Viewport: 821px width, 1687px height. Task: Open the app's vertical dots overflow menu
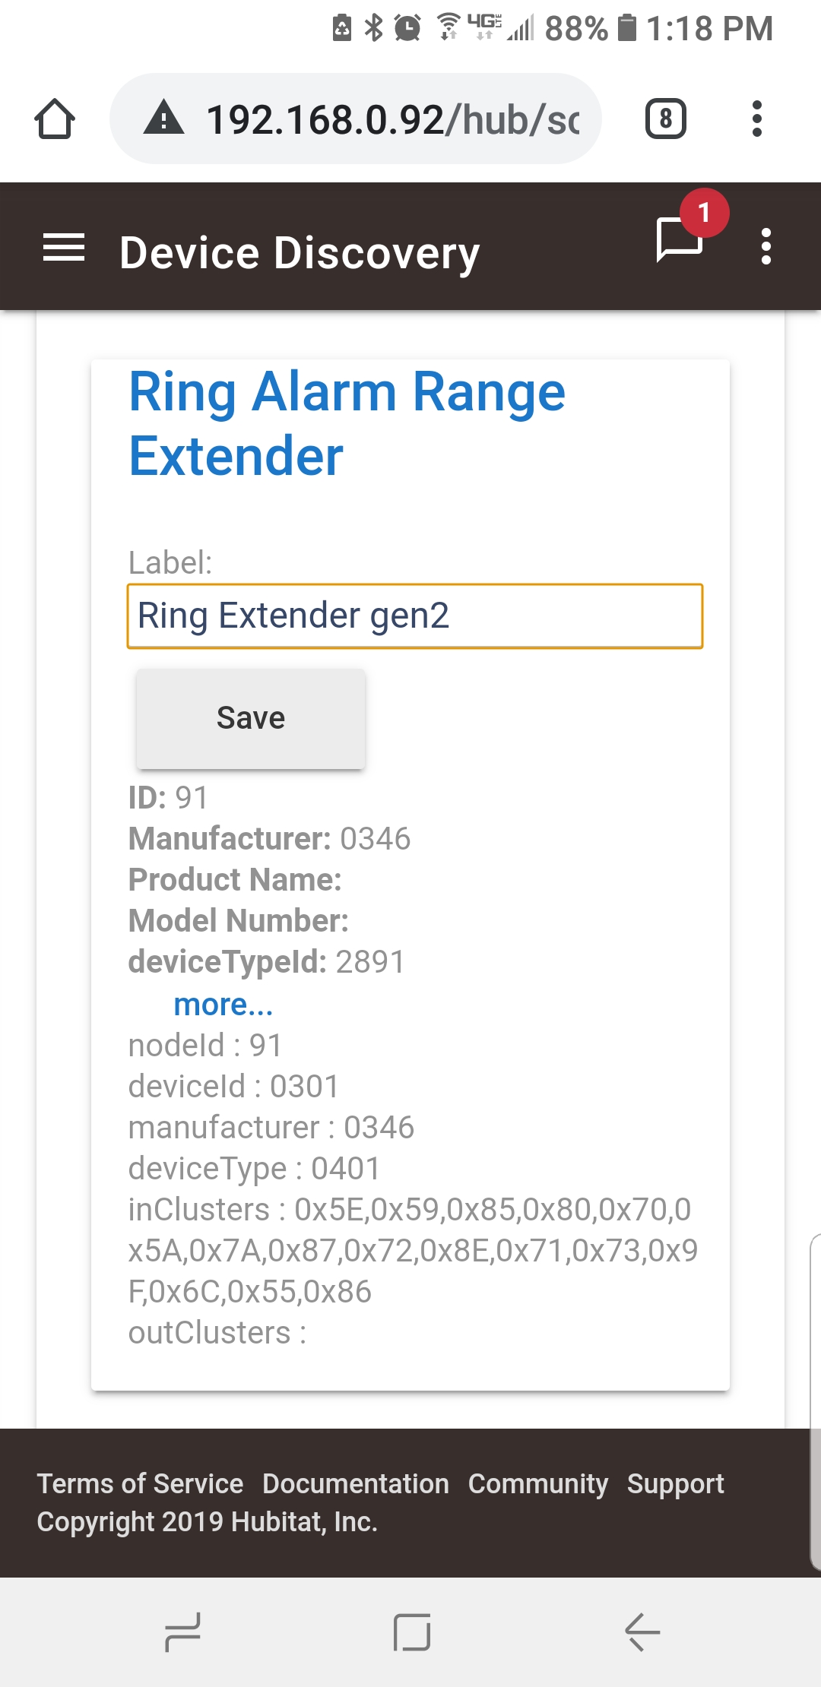pos(766,246)
